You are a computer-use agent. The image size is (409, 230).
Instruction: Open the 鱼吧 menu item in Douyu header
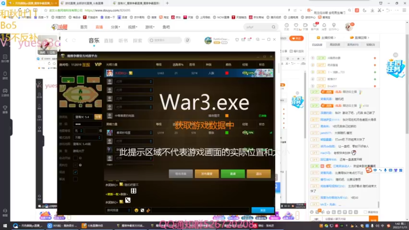166,27
